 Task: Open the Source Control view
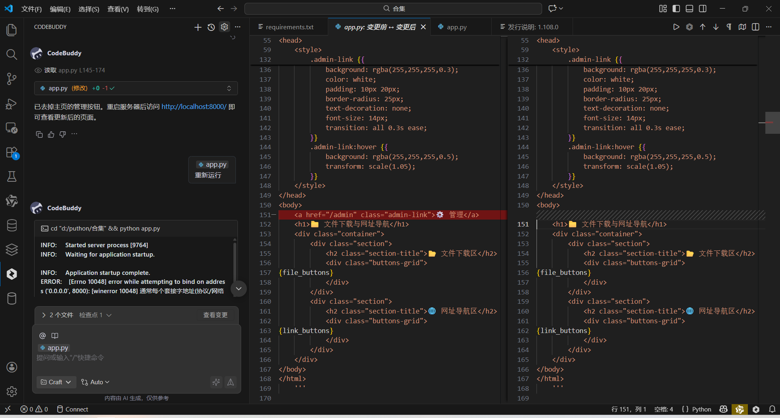pyautogui.click(x=11, y=78)
